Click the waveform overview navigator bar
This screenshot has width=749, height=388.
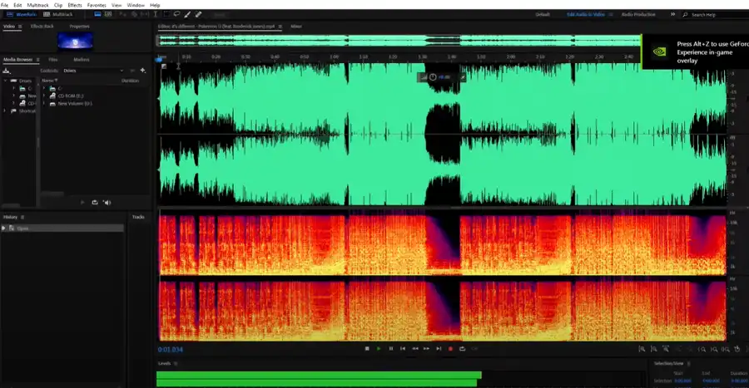(x=399, y=41)
